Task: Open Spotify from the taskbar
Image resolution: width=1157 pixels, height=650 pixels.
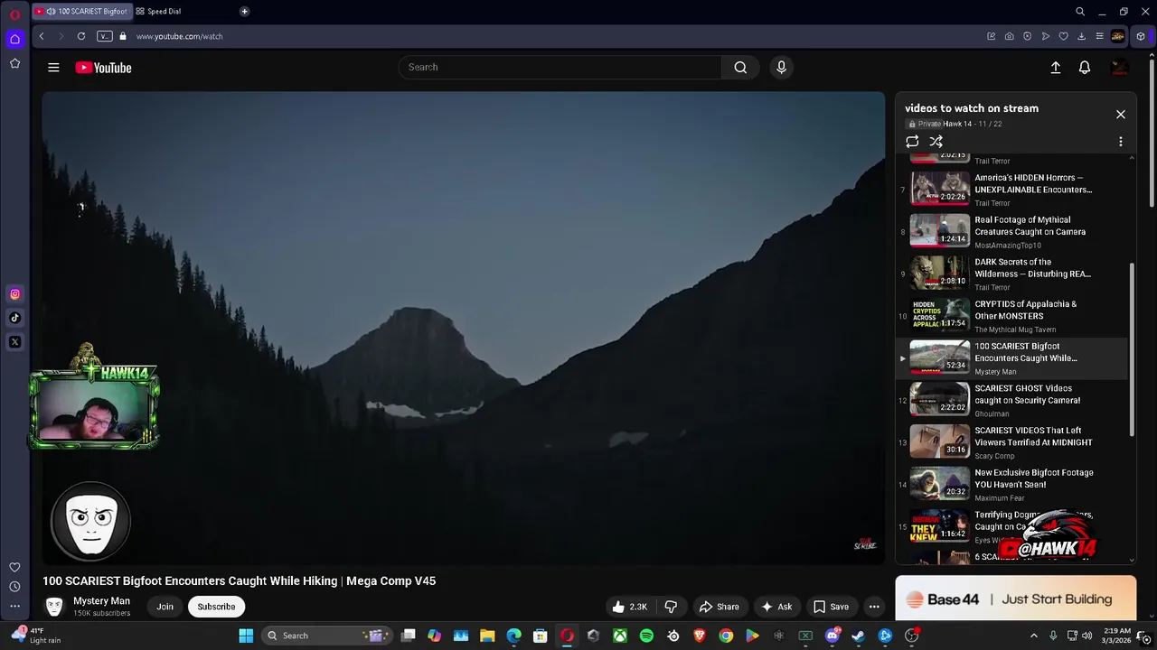Action: tap(646, 636)
